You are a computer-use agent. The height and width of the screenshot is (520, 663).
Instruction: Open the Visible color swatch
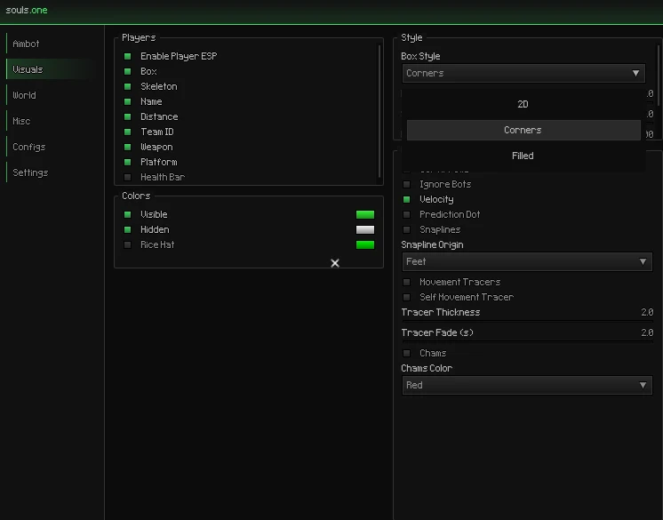coord(365,215)
